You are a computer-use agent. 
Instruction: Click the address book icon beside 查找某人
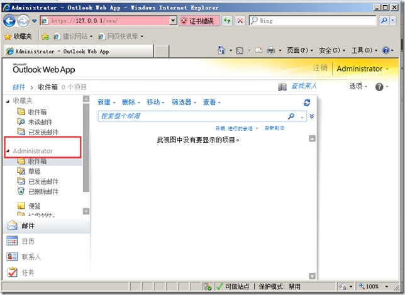[282, 87]
